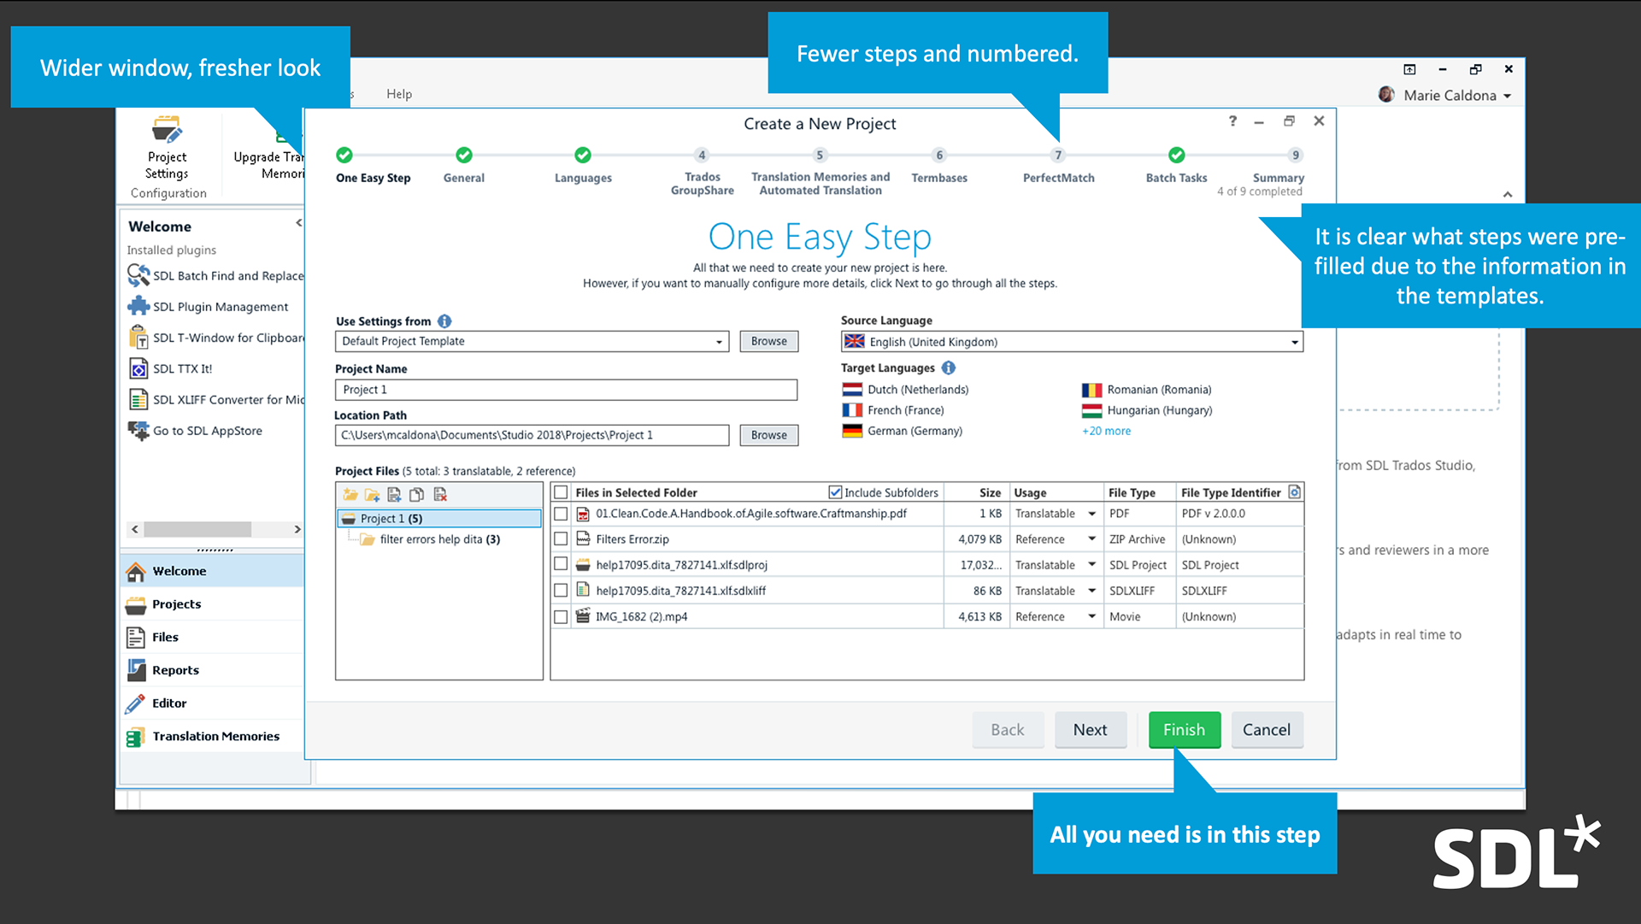Click the Next button

(1090, 730)
